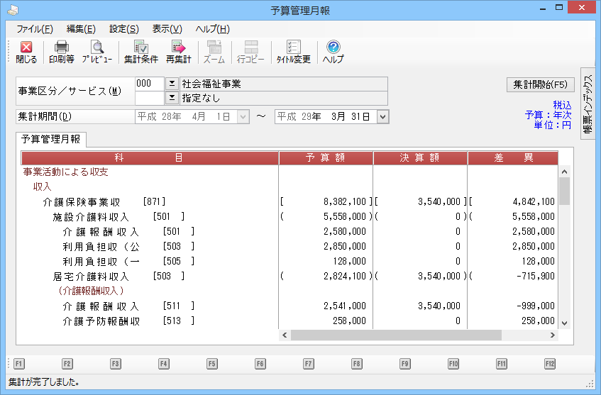Select the 予算管理月報 tab
The height and width of the screenshot is (395, 601).
tap(50, 140)
